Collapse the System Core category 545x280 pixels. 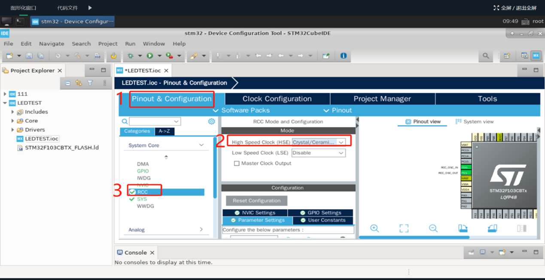pyautogui.click(x=201, y=146)
